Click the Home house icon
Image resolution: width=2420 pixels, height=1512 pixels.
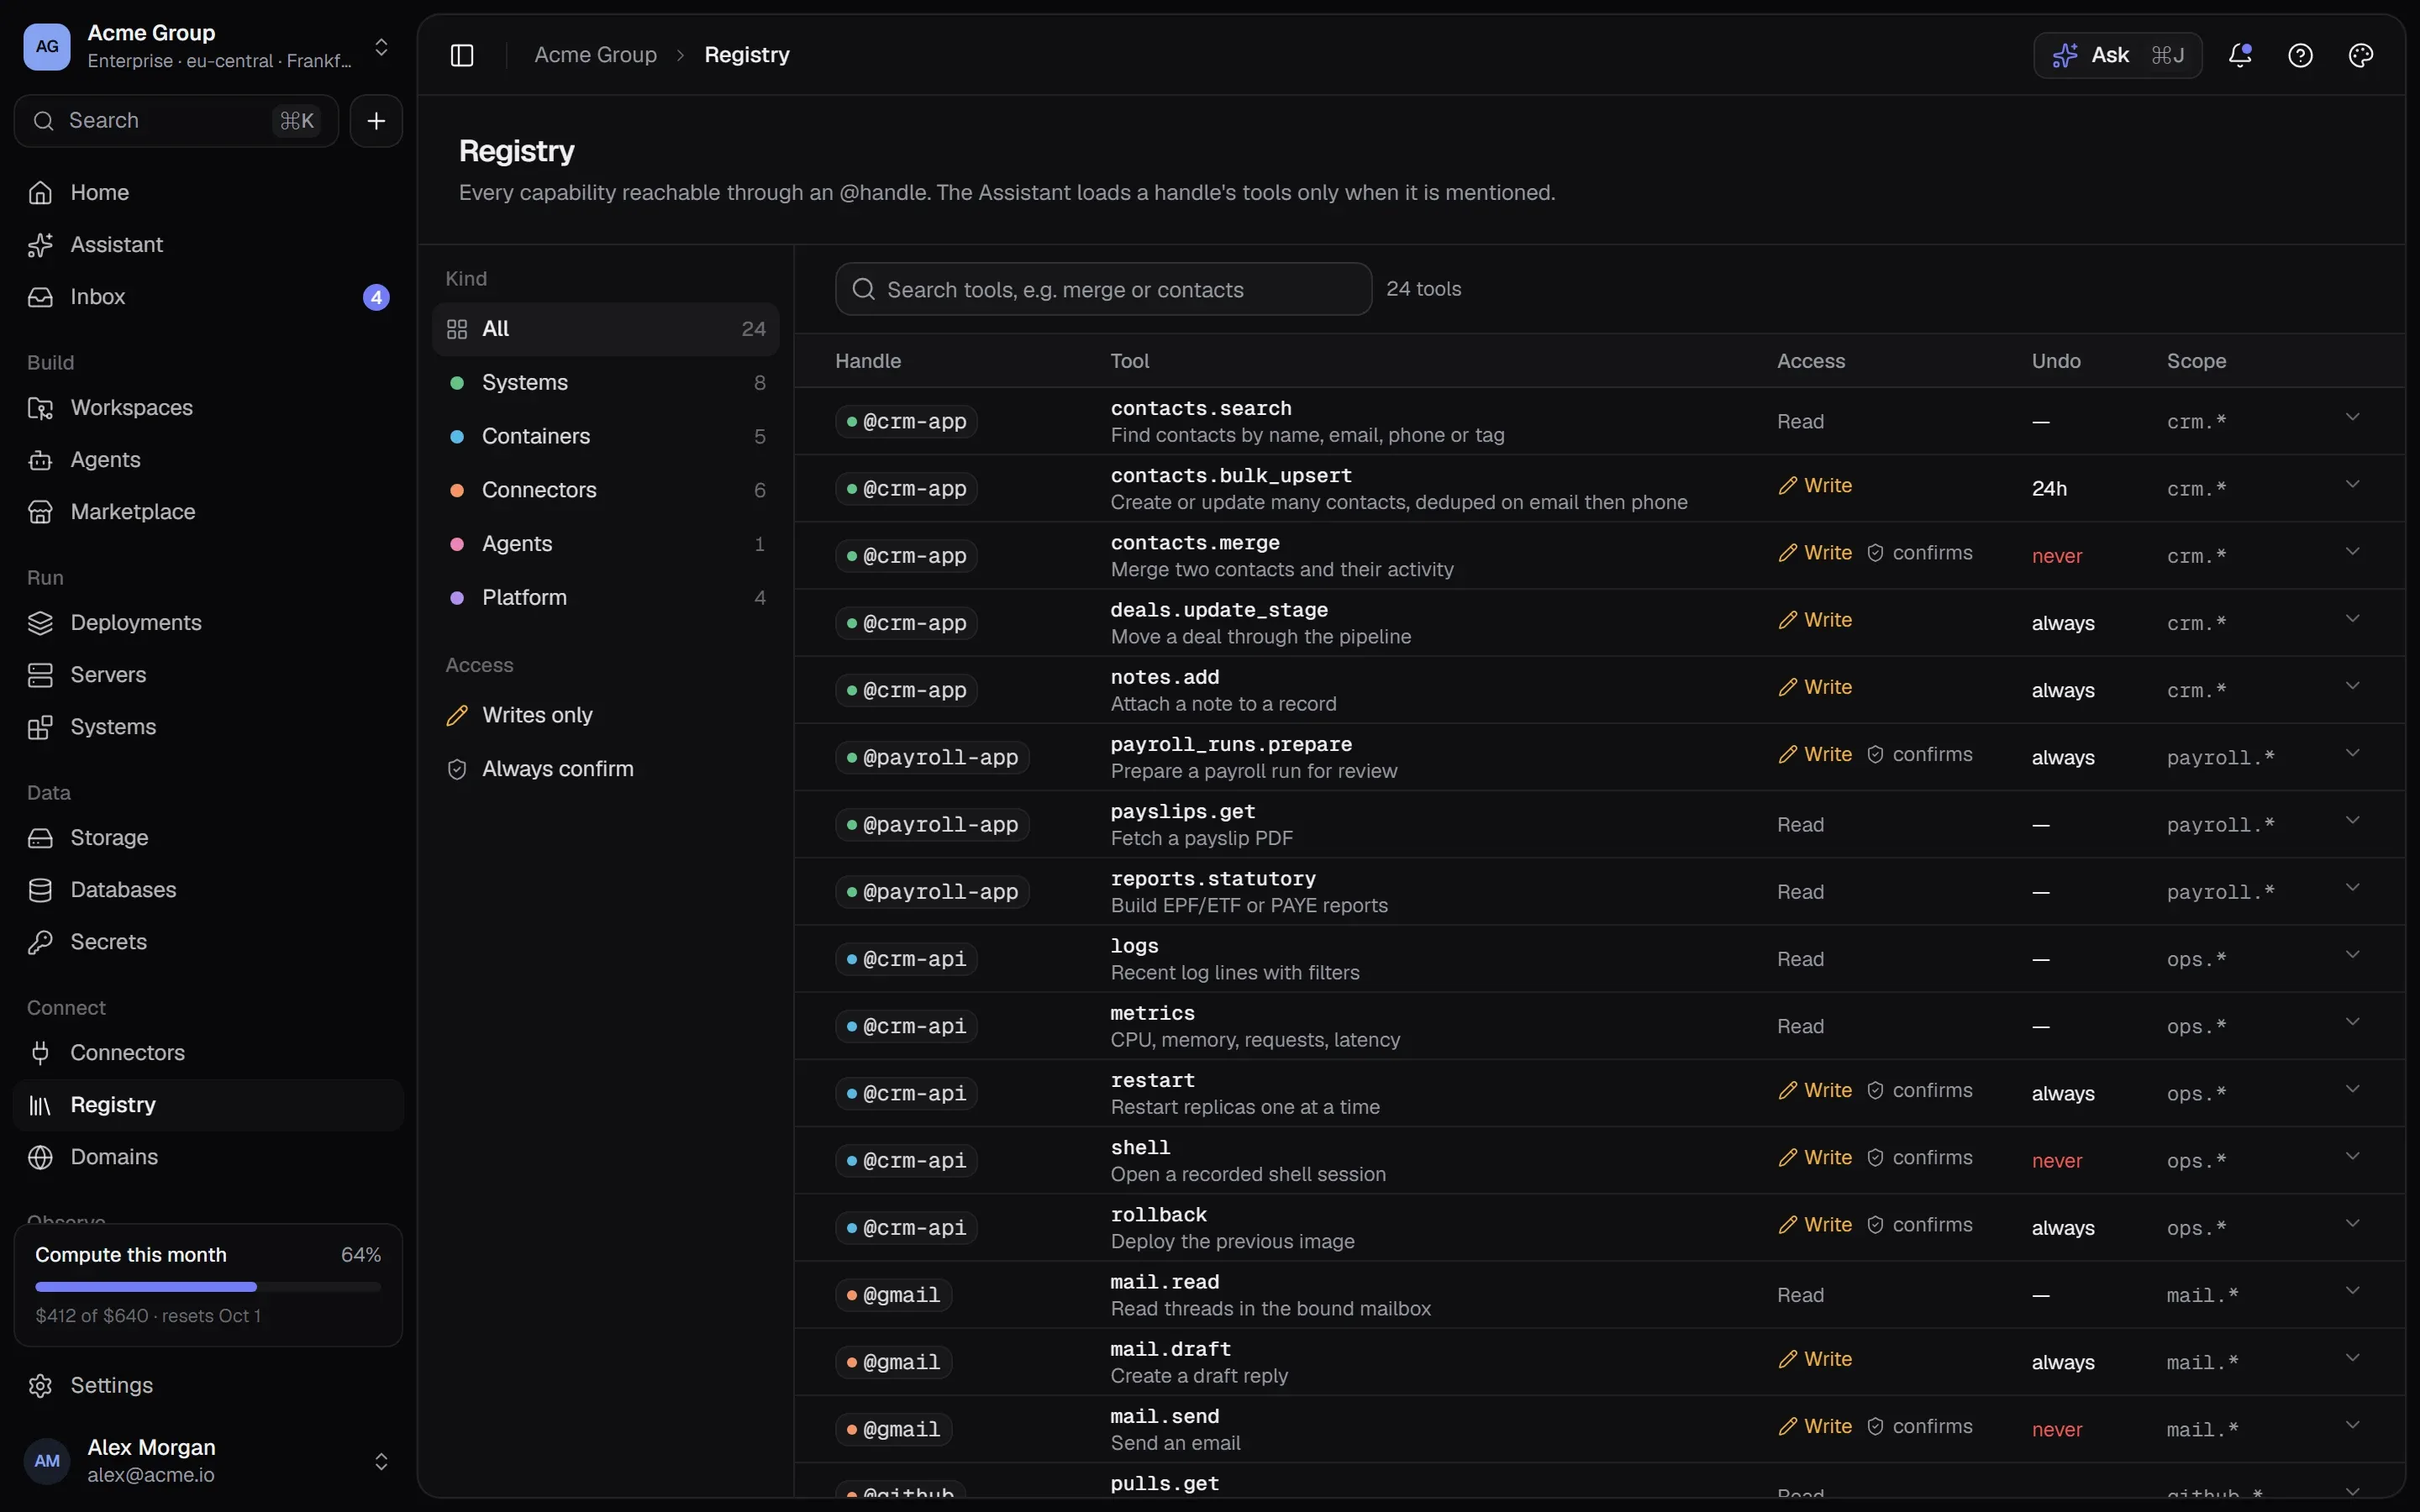(x=40, y=192)
